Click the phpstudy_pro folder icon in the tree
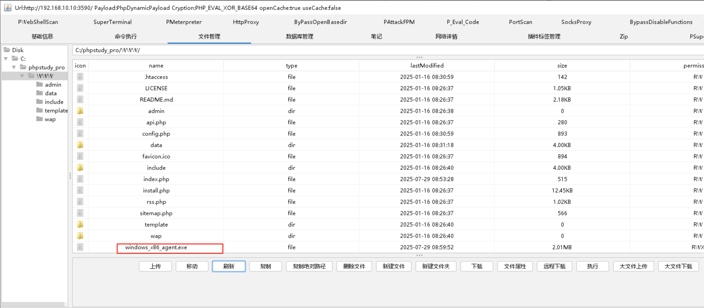Screen dimensions: 704x308 [x=23, y=67]
